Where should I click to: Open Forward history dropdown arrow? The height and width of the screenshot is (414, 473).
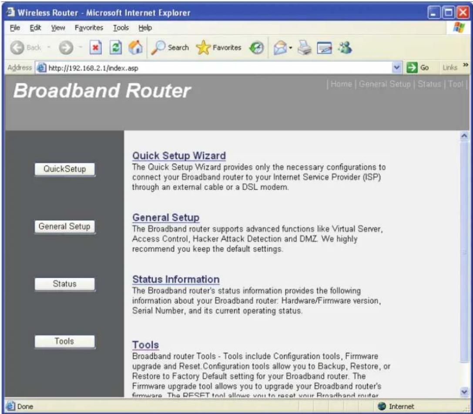[80, 47]
